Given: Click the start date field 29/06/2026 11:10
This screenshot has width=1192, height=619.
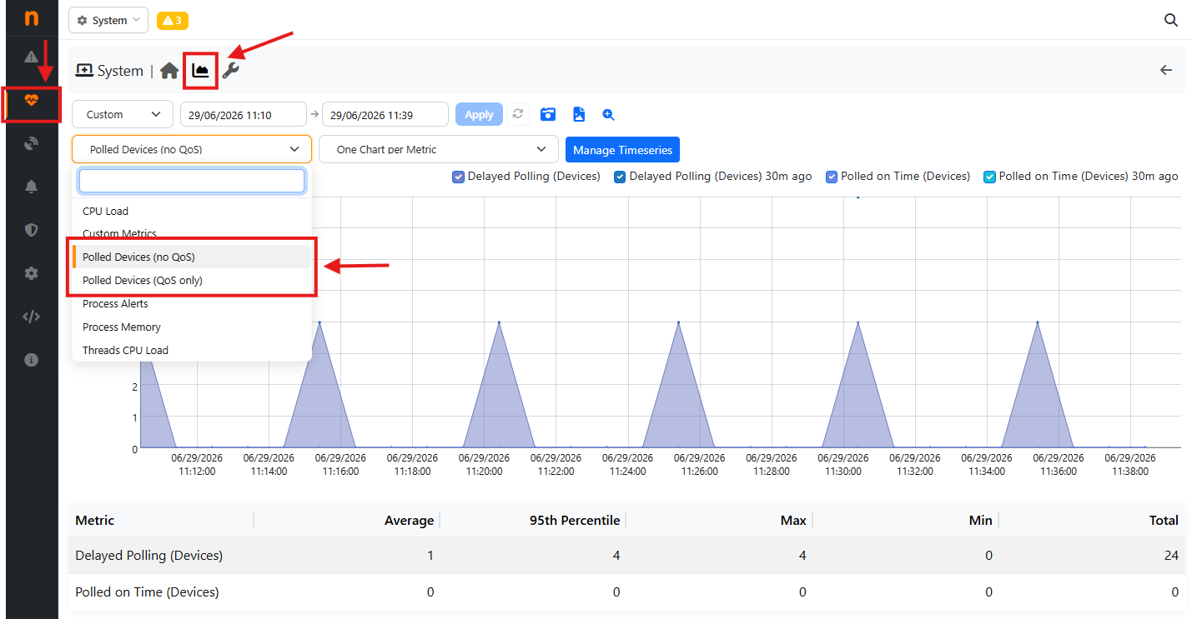Looking at the screenshot, I should [x=244, y=114].
